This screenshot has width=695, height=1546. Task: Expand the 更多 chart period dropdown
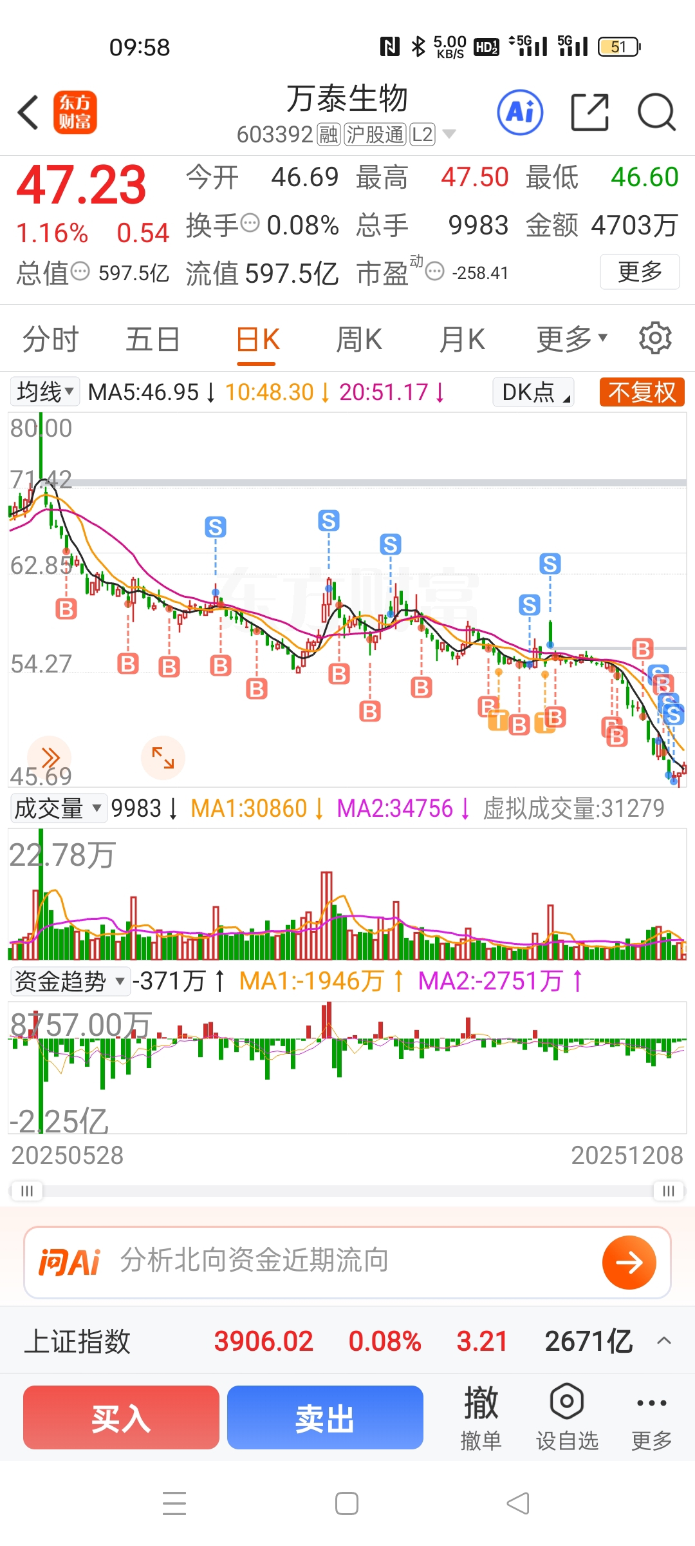572,339
